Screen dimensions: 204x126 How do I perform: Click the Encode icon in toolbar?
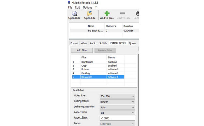(137, 13)
